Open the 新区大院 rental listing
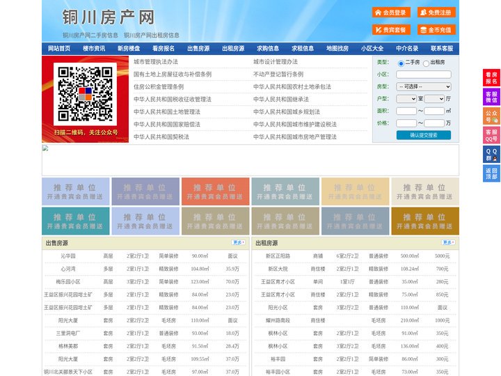This screenshot has height=376, width=501. click(278, 269)
